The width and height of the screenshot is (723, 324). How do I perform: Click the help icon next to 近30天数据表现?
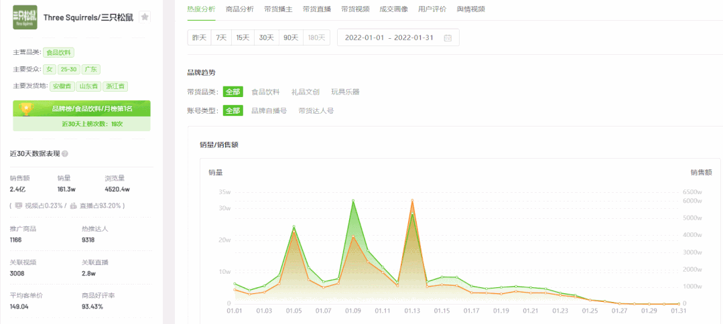pyautogui.click(x=65, y=153)
